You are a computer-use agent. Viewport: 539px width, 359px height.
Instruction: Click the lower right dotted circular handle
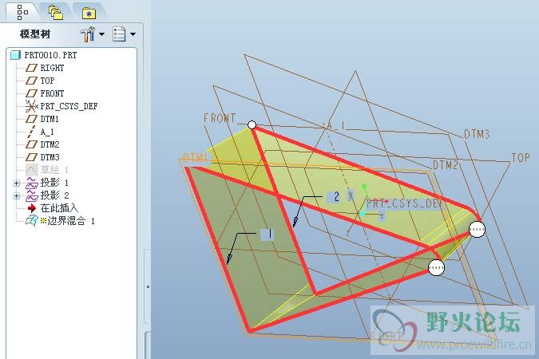click(436, 267)
